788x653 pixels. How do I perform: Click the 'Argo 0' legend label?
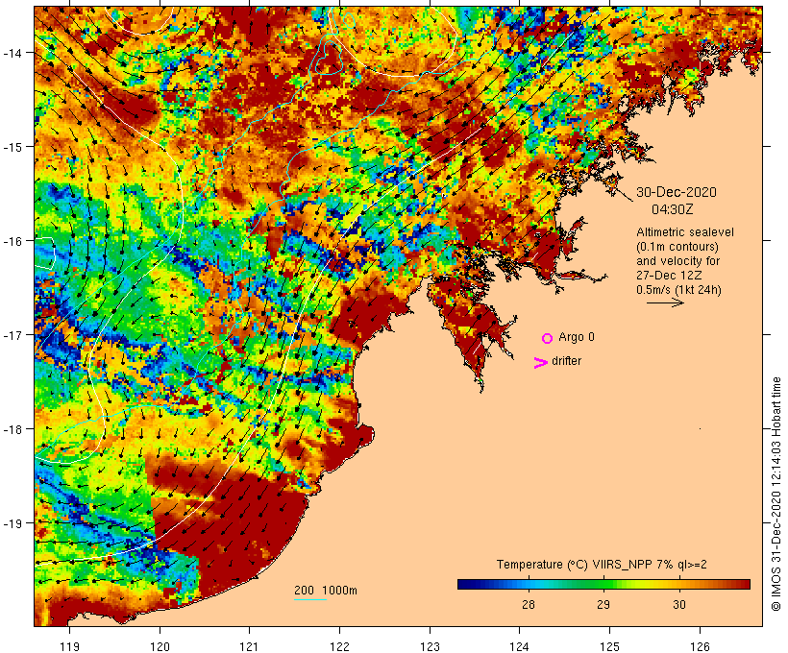click(x=577, y=337)
